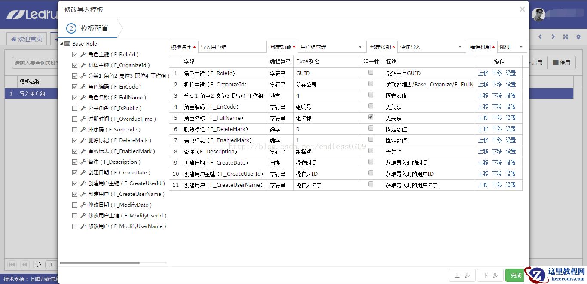Open the 错误机制 dropdown
Image resolution: width=587 pixels, height=284 pixels.
click(512, 47)
